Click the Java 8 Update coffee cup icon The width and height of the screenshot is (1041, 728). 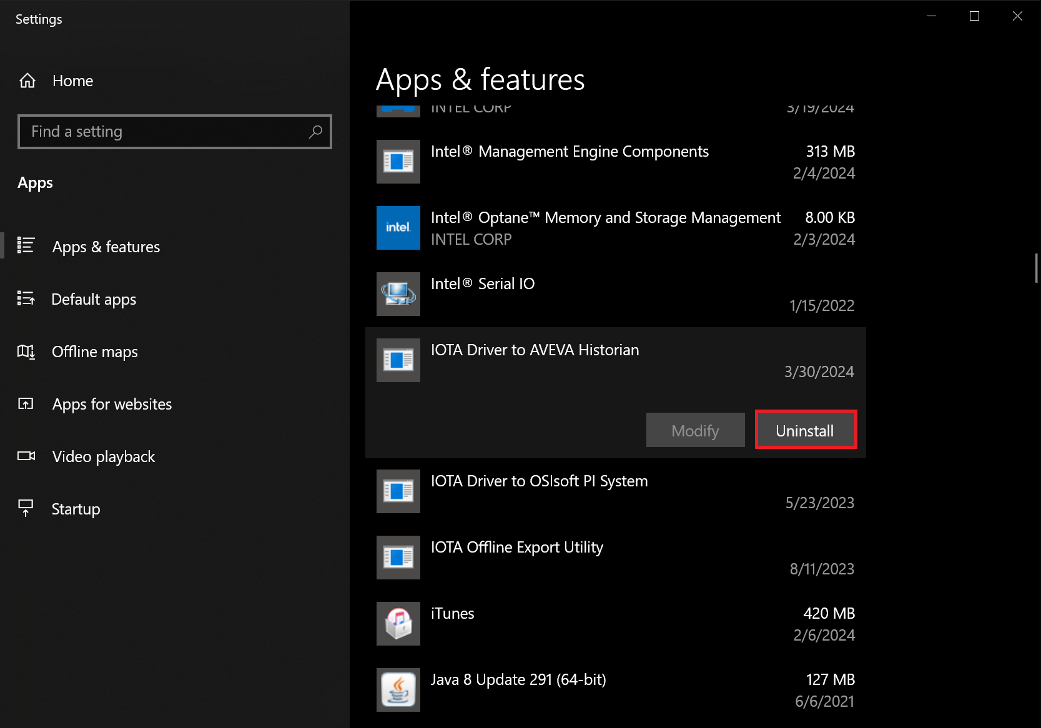398,690
